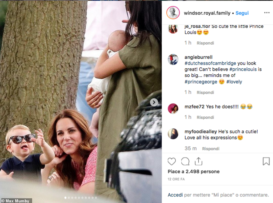The width and height of the screenshot is (273, 203).
Task: Click the carousel pagination dots
Action: coord(81,197)
